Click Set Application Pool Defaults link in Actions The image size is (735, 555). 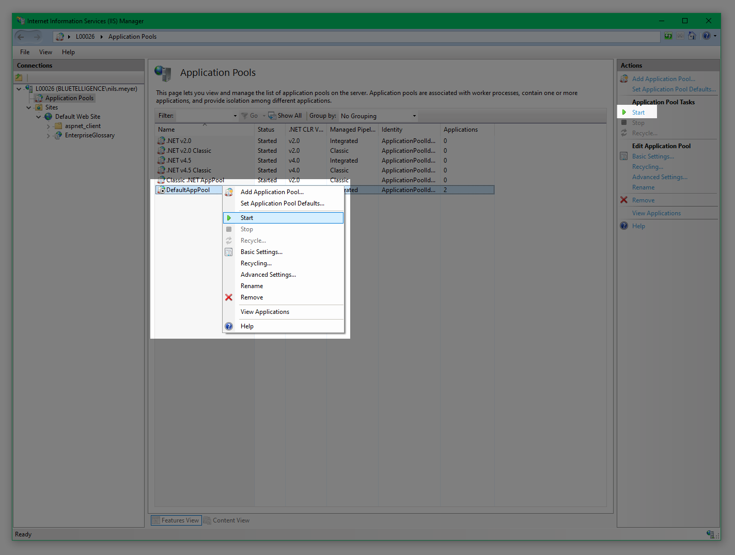[674, 89]
